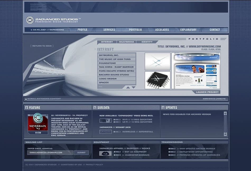Click Conditions of Use link
The image size is (251, 171).
[x=71, y=165]
